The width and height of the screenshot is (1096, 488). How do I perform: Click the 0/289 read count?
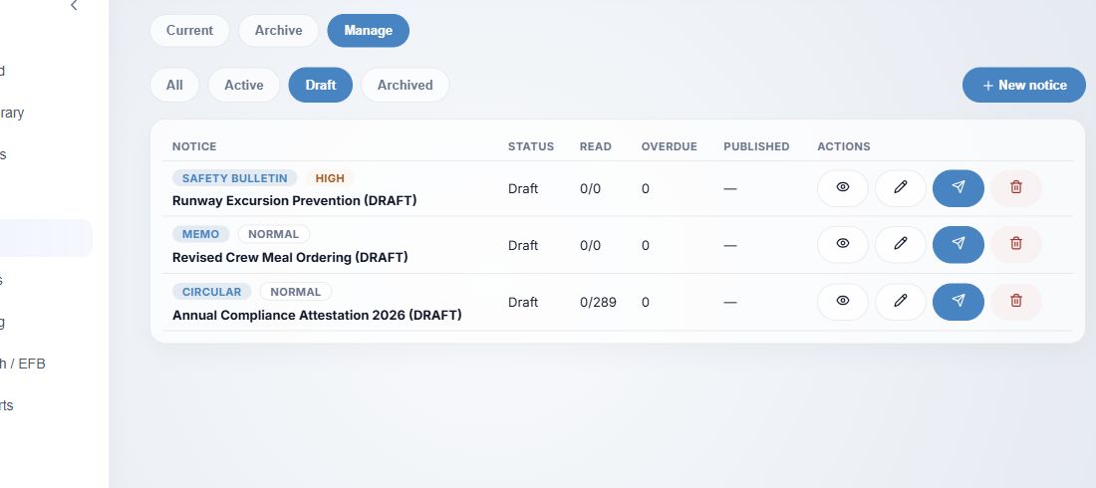[599, 302]
